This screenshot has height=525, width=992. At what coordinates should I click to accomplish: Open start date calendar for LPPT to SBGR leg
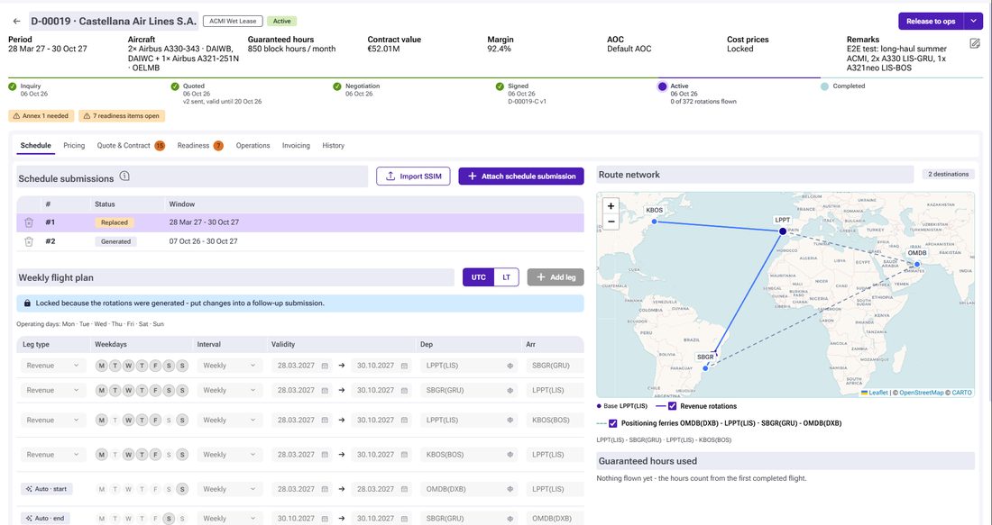click(325, 366)
